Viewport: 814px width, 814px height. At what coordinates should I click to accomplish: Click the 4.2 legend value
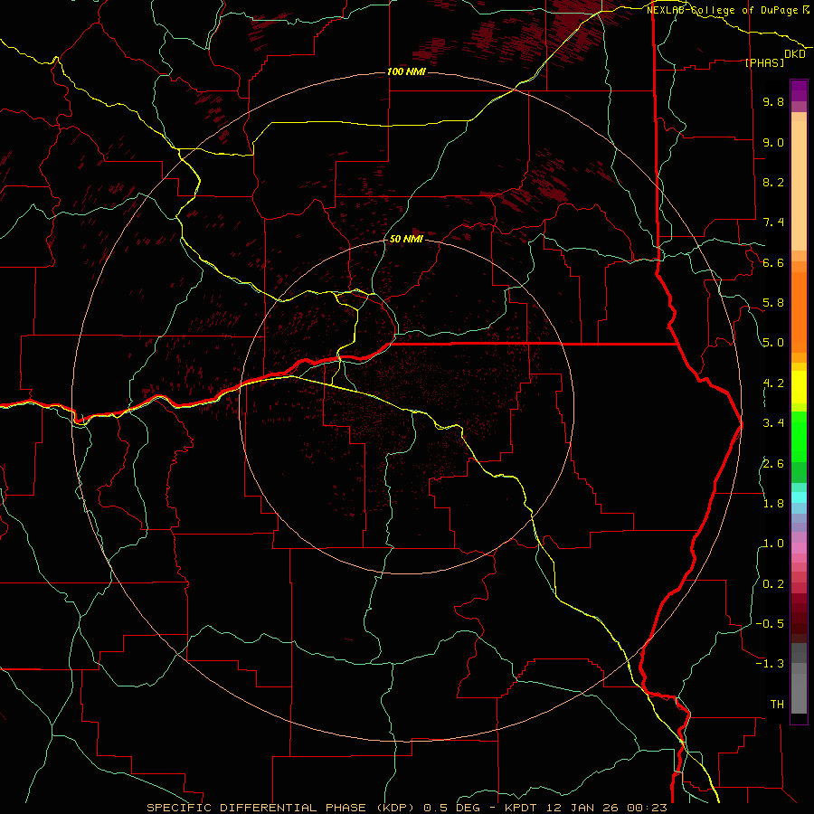coord(773,383)
